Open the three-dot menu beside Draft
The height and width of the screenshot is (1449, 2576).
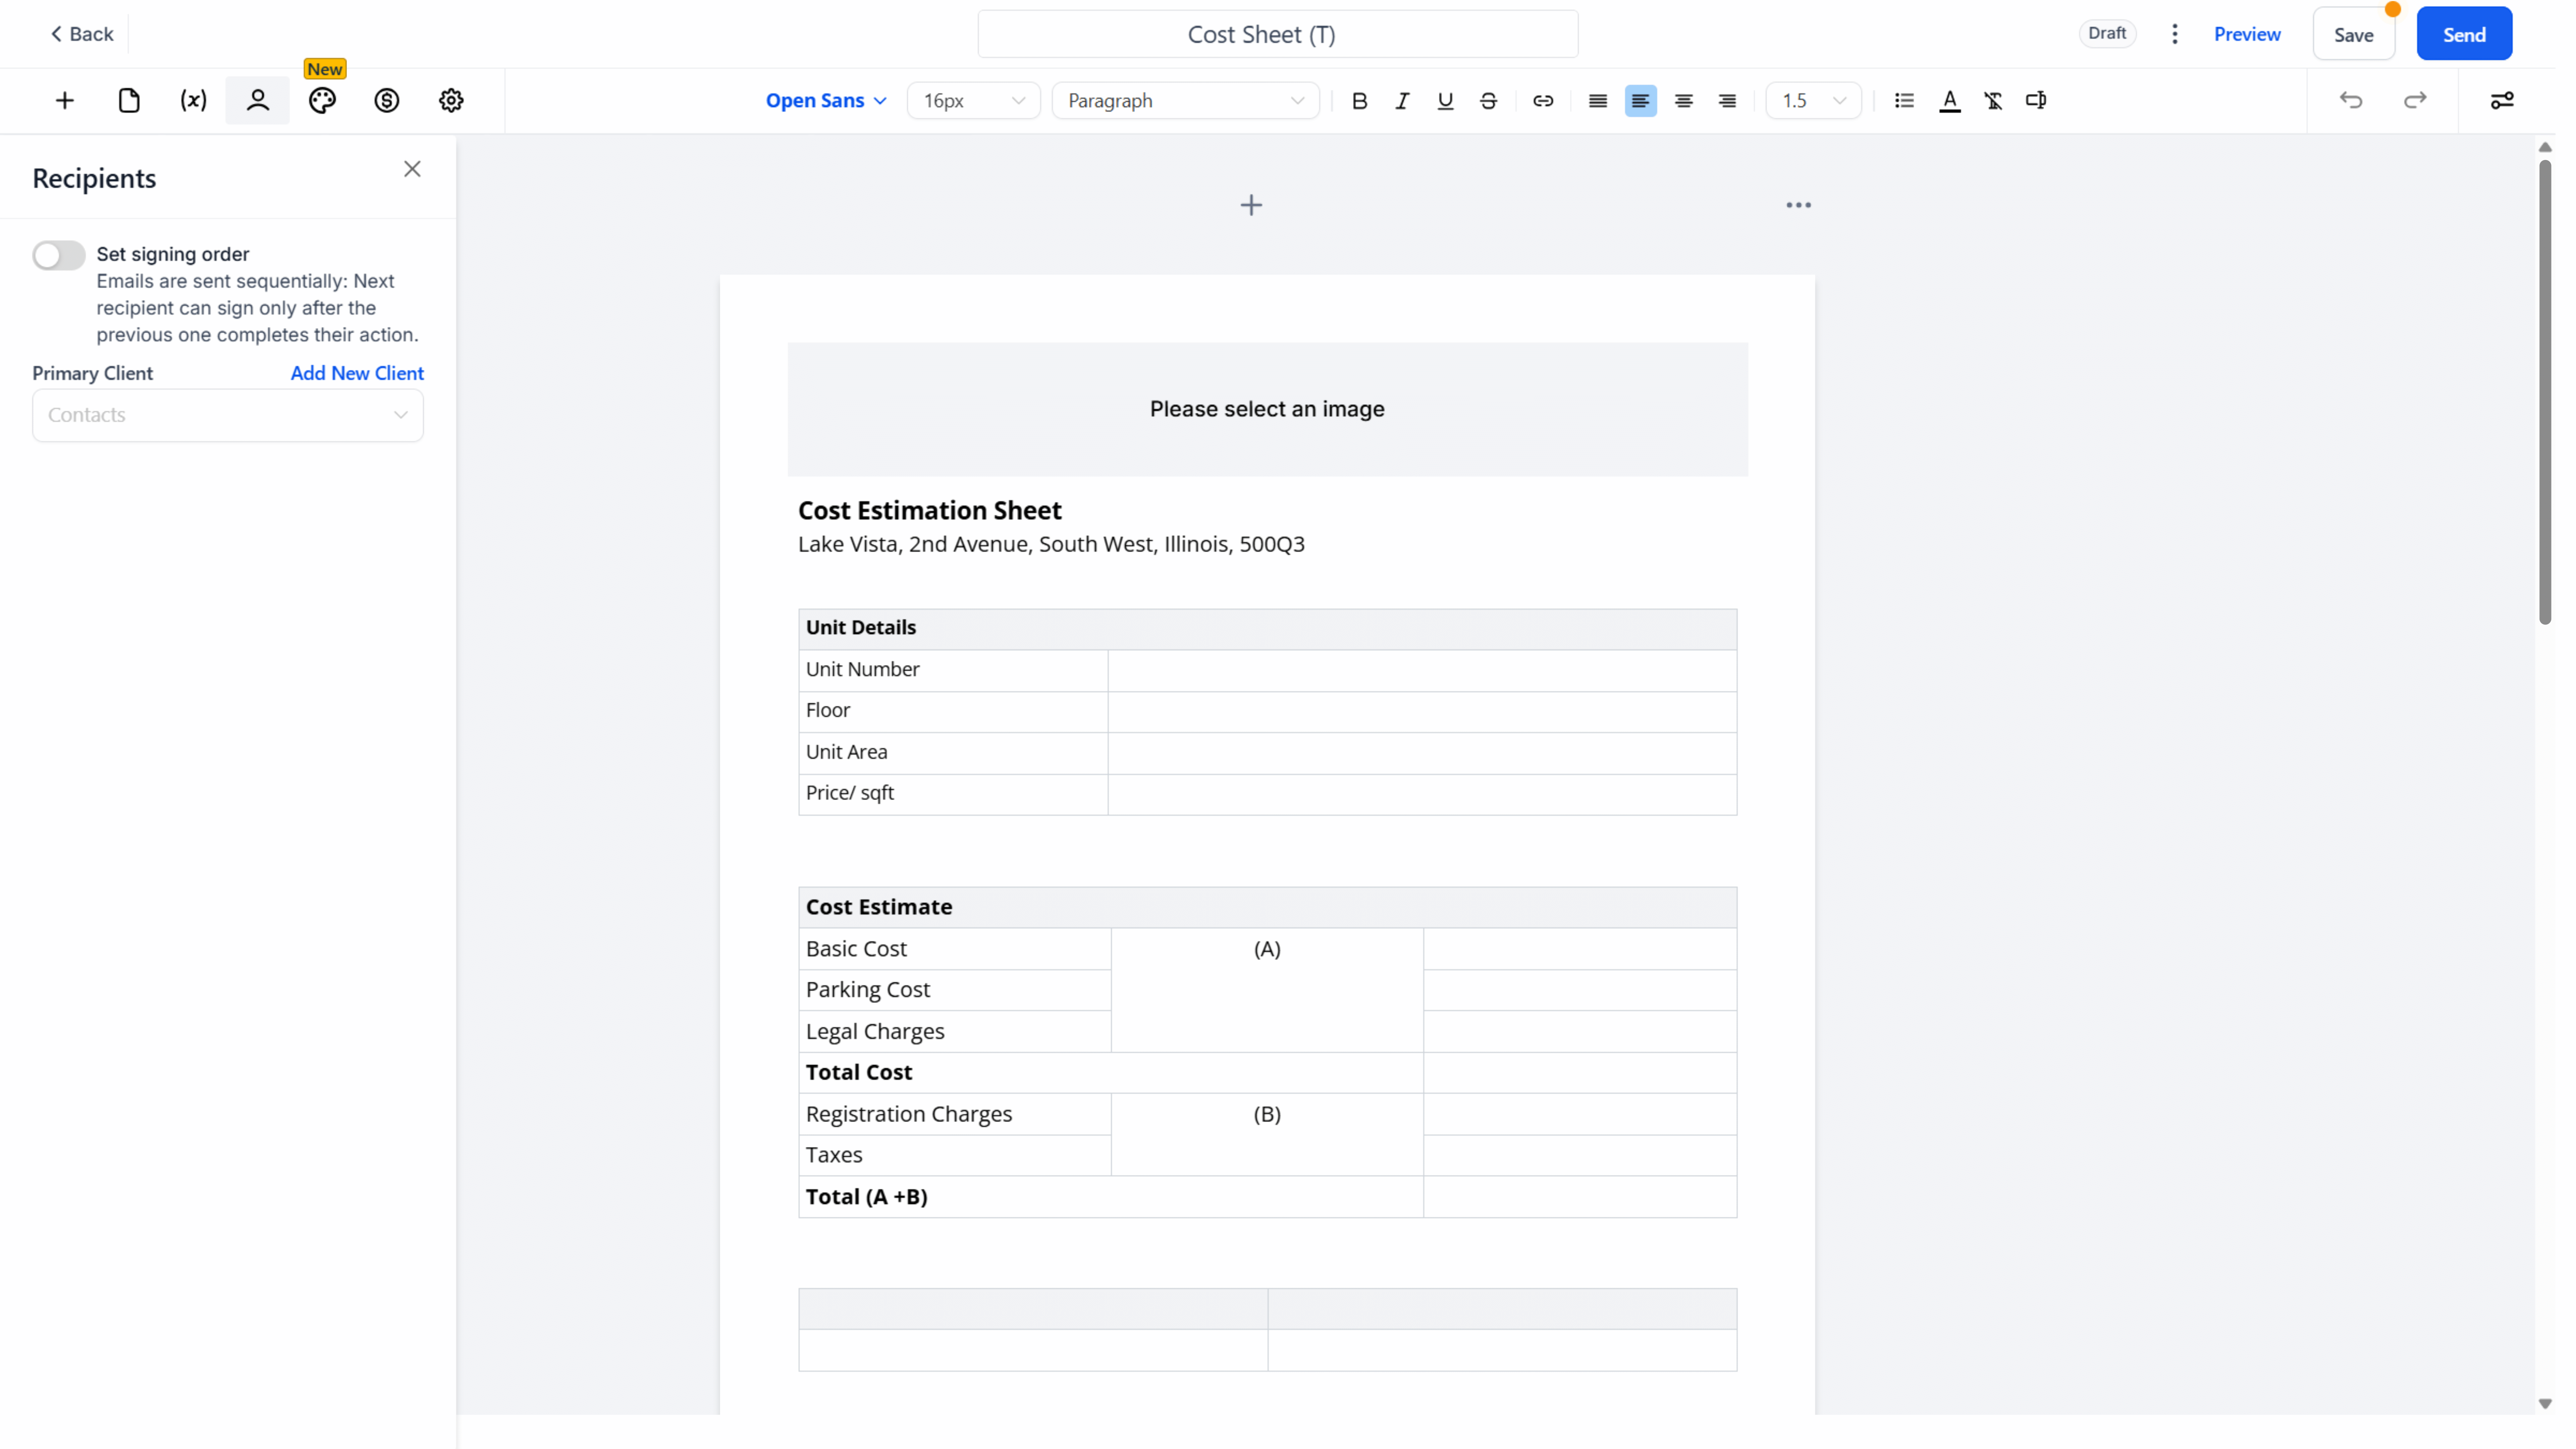tap(2175, 34)
